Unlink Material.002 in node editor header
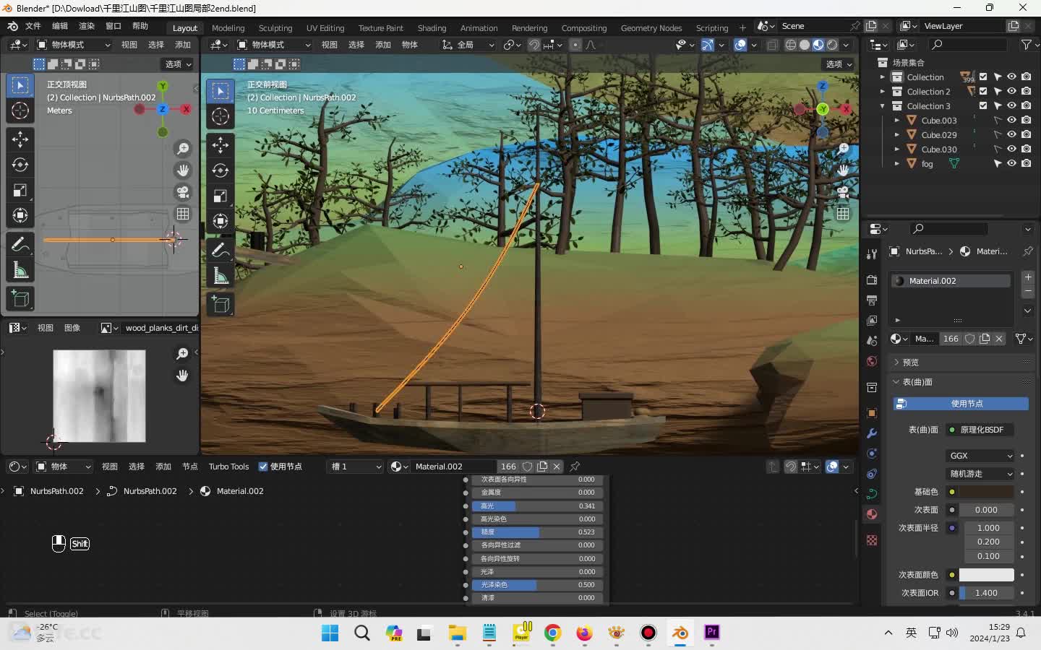The image size is (1041, 650). (x=557, y=467)
